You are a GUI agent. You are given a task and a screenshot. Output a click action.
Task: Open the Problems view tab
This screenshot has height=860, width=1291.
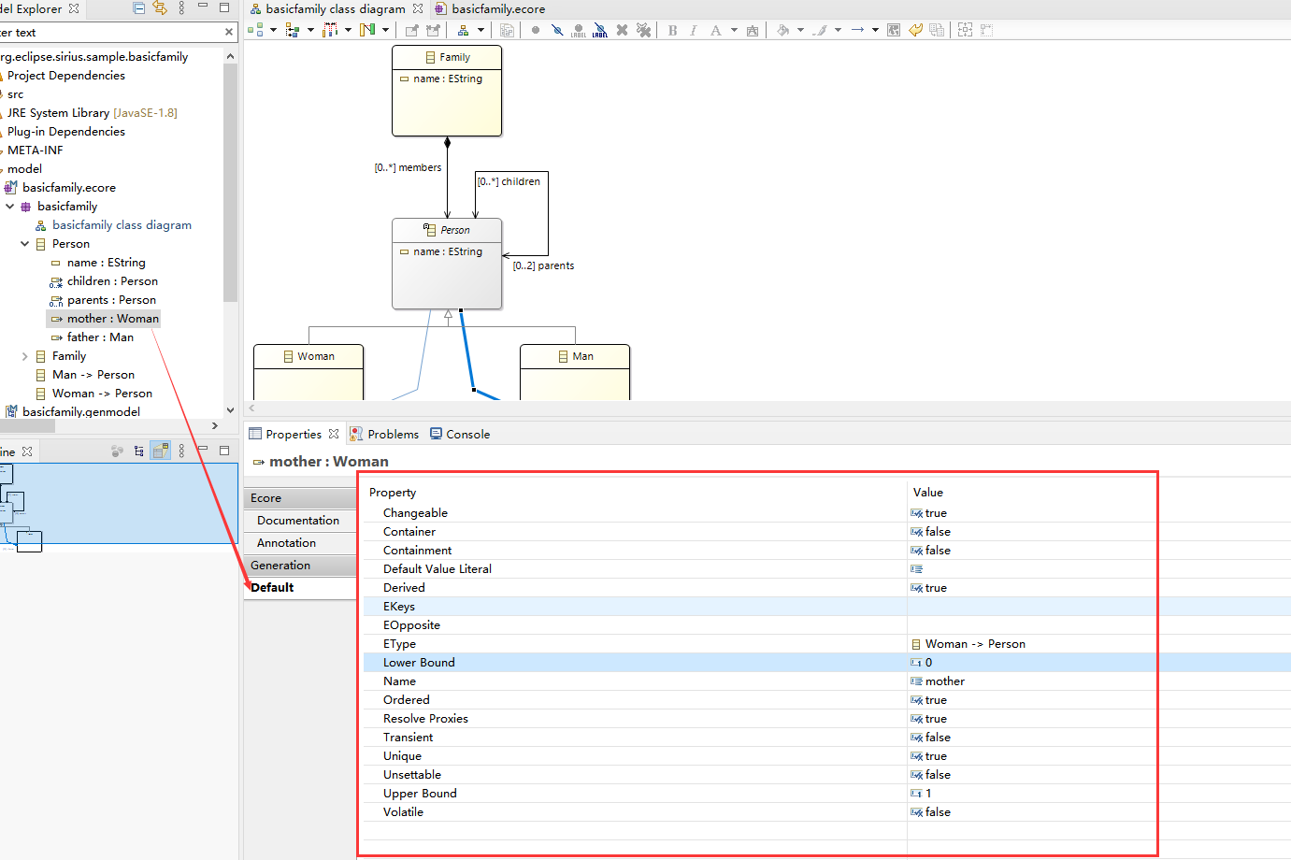(384, 434)
